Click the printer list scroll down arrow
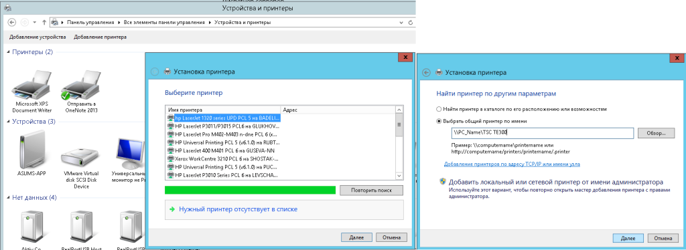The width and height of the screenshot is (686, 250). click(x=399, y=175)
